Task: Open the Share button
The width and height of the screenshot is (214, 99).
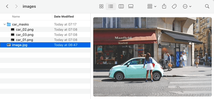Action: point(164,6)
